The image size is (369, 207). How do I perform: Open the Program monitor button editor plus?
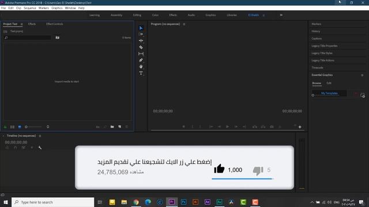click(300, 127)
